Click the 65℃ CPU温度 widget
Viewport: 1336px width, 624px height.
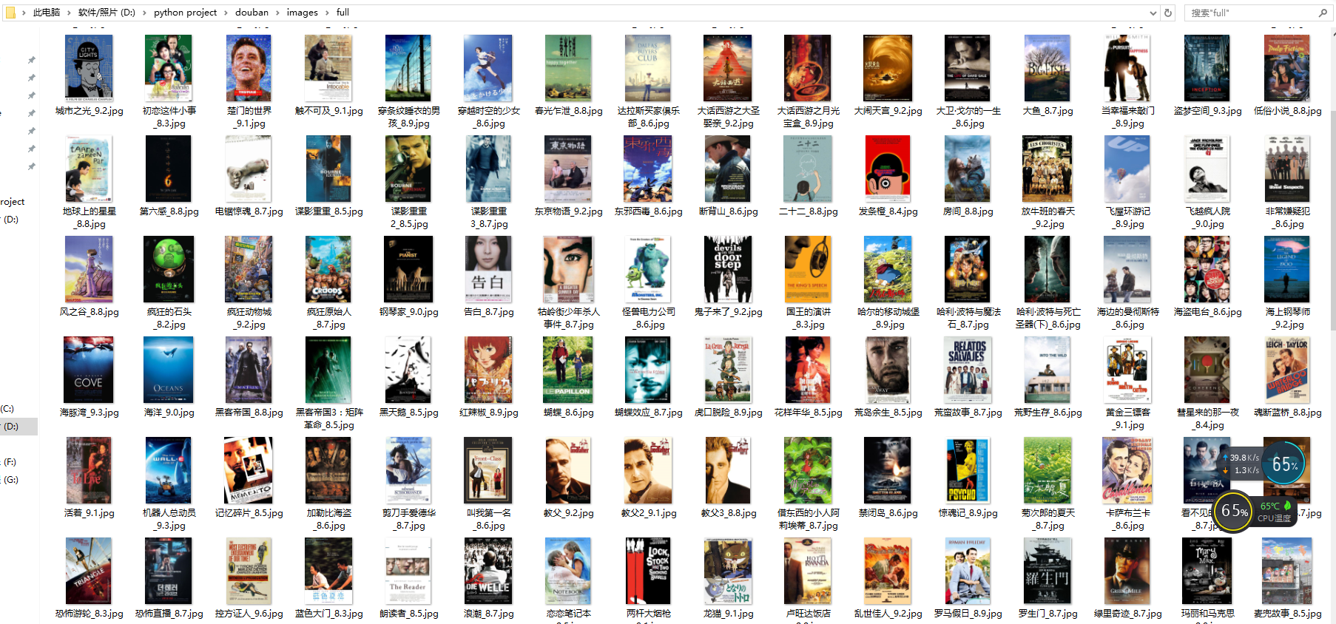[x=1276, y=512]
